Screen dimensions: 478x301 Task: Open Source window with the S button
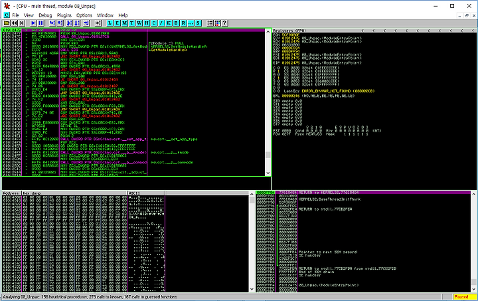tap(198, 23)
